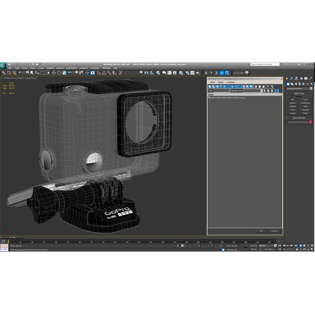This screenshot has width=315, height=315.
Task: Toggle the Angle Snap button
Action: [x=104, y=73]
